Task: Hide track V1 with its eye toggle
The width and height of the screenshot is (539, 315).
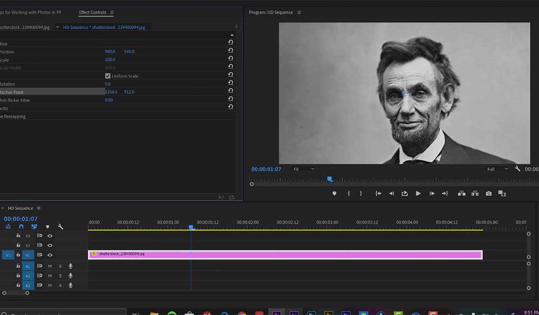Action: 51,255
